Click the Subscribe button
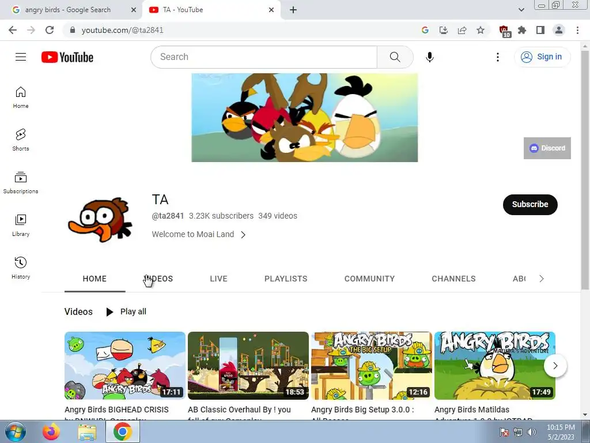Image resolution: width=590 pixels, height=443 pixels. tap(530, 205)
